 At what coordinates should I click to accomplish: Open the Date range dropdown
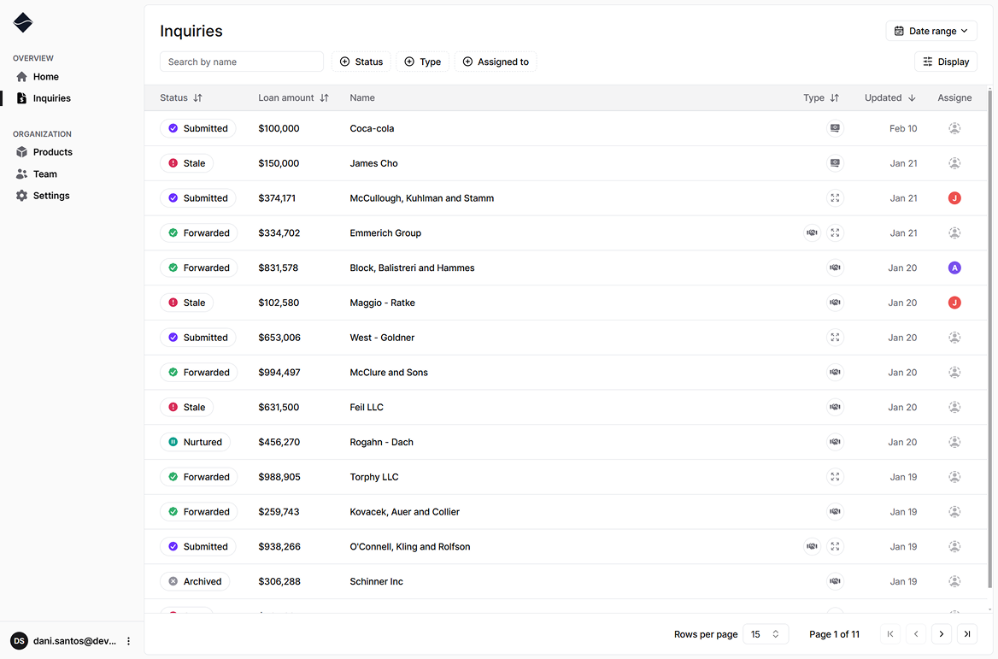click(930, 31)
